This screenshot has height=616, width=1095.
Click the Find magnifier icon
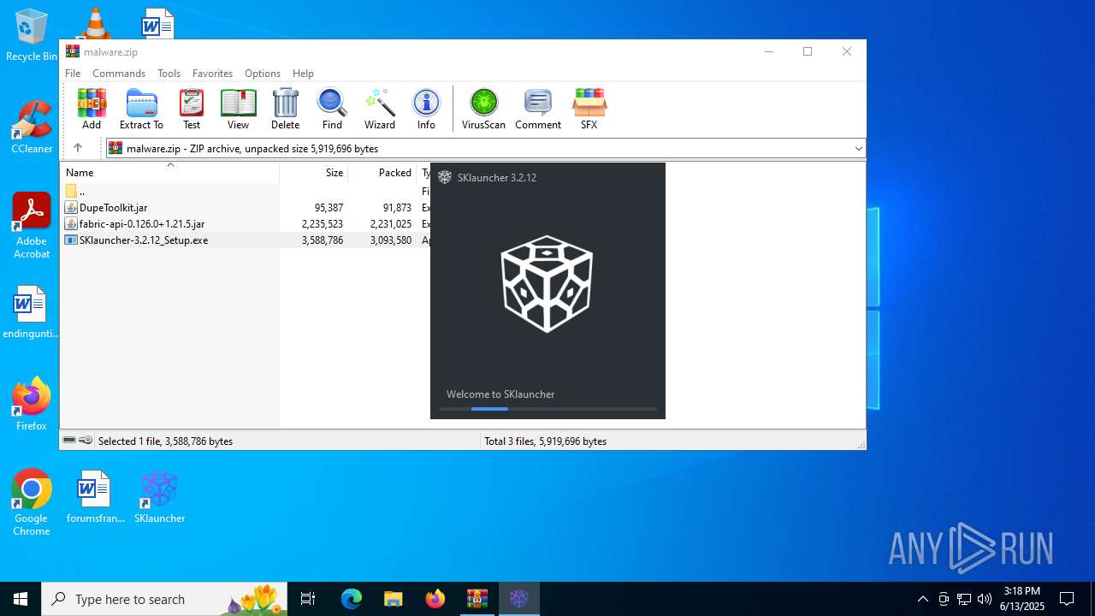332,109
